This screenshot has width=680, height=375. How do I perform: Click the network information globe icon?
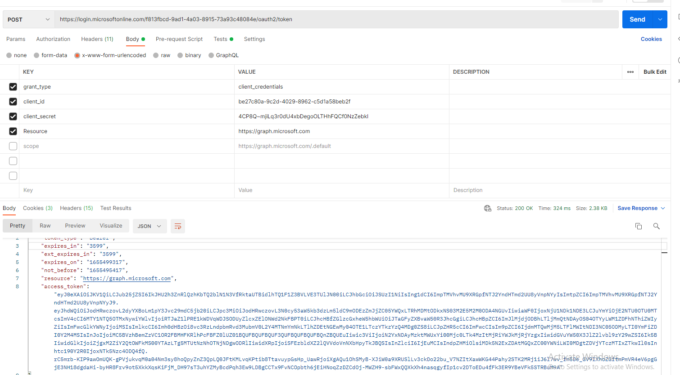[x=488, y=208]
